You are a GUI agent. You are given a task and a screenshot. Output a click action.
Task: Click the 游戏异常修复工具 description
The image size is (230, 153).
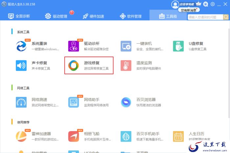coord(96,68)
